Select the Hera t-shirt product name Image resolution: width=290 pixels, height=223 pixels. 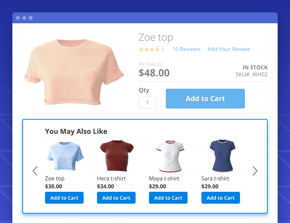click(111, 178)
